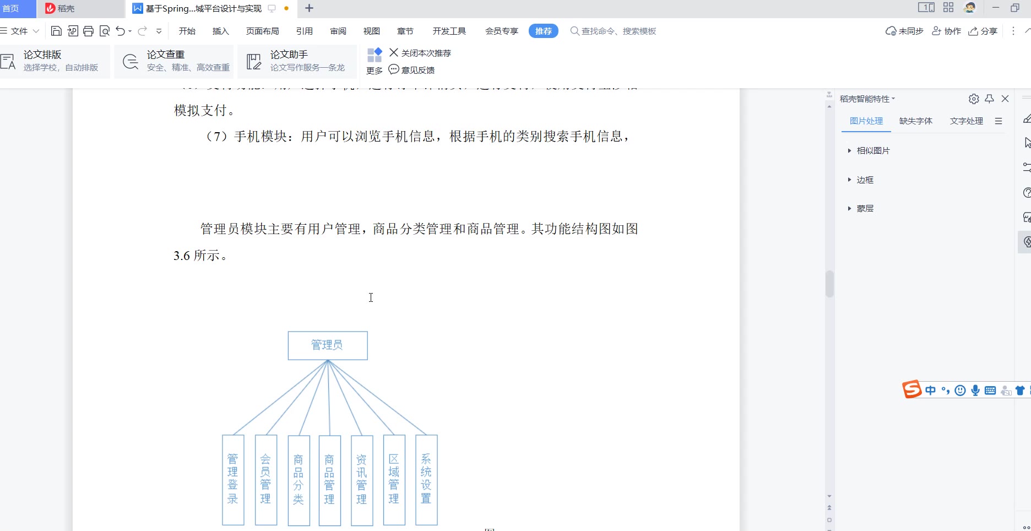
Task: Click the Redo arrow icon
Action: (143, 31)
